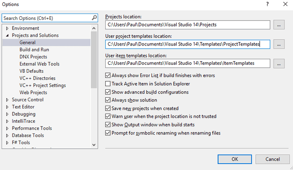Click the tree scrollbar down arrow
Screen dimensions: 293x170
[94, 145]
